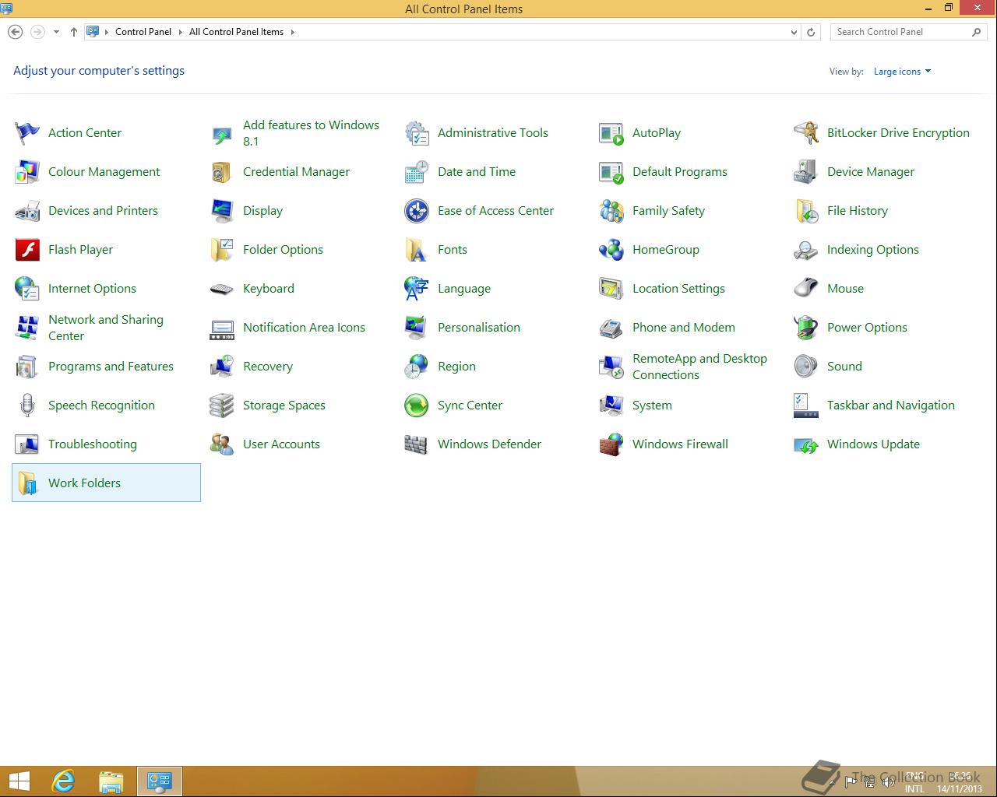Viewport: 997px width, 797px height.
Task: Click RemoteApp and Desktop Connections link
Action: point(699,367)
